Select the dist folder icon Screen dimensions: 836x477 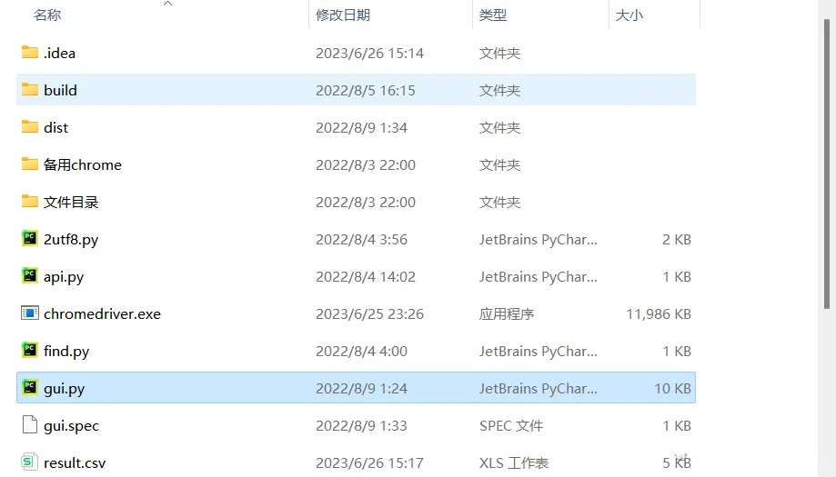(30, 127)
